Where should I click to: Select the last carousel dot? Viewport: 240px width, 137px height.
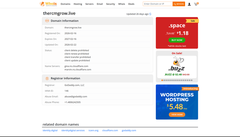pyautogui.click(x=192, y=80)
